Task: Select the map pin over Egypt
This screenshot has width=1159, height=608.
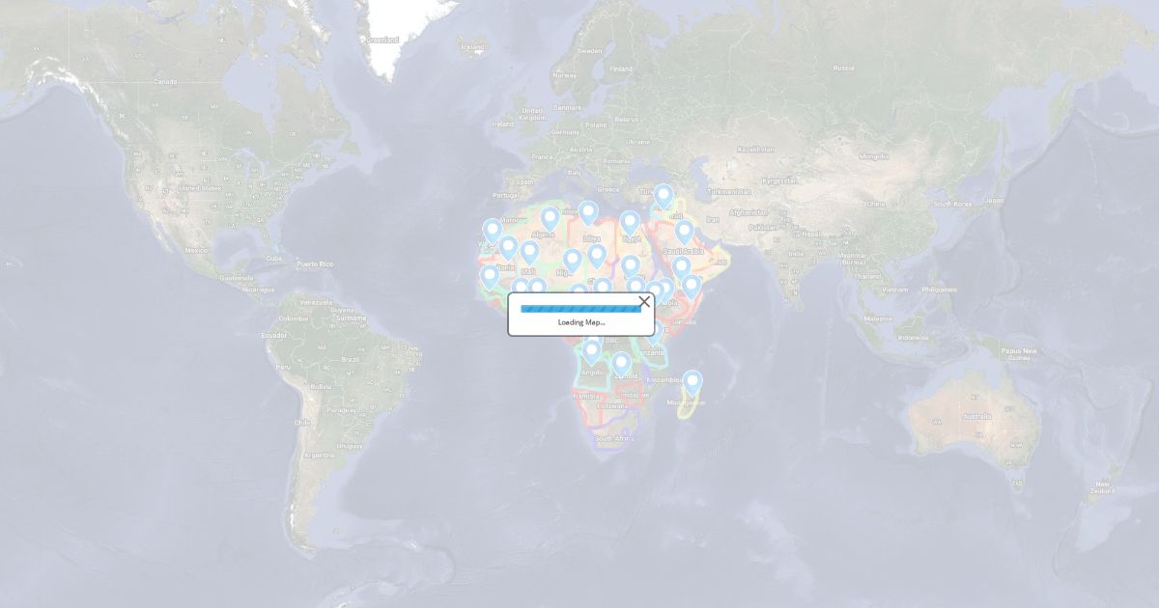Action: (630, 224)
